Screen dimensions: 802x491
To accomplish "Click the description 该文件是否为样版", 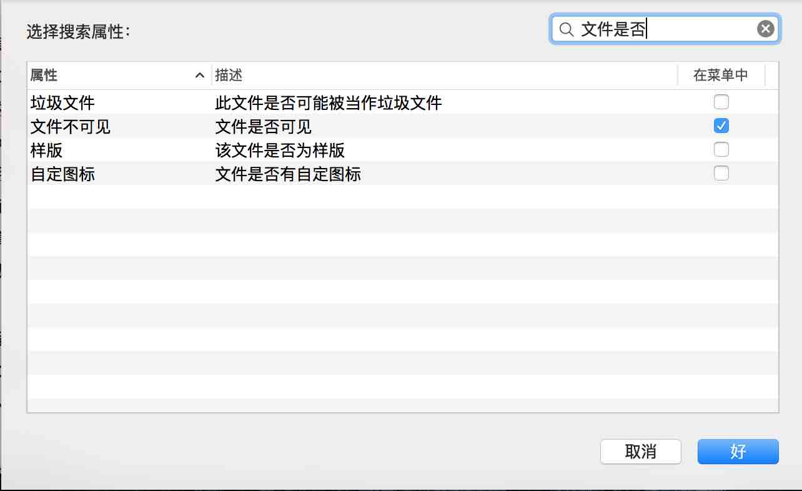I will pyautogui.click(x=280, y=151).
